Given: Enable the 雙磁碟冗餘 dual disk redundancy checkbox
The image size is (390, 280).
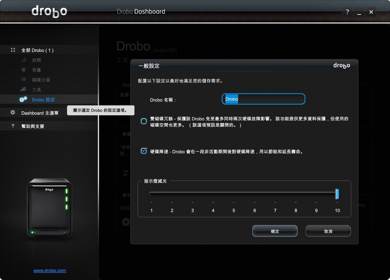Looking at the screenshot, I should coord(144,122).
